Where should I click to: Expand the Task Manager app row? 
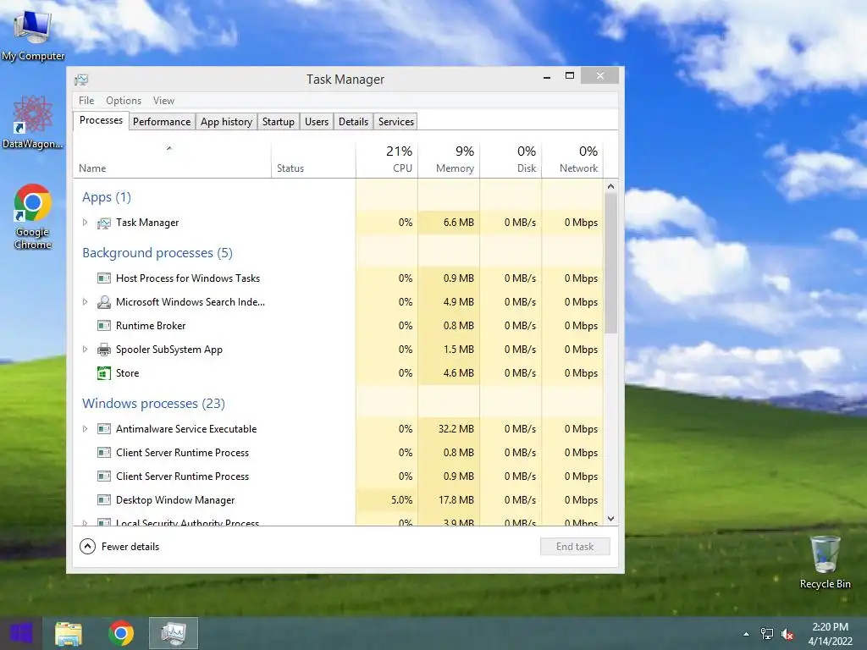(85, 223)
